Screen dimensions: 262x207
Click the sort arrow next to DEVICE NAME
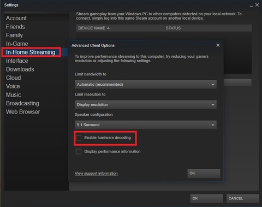tap(108, 28)
